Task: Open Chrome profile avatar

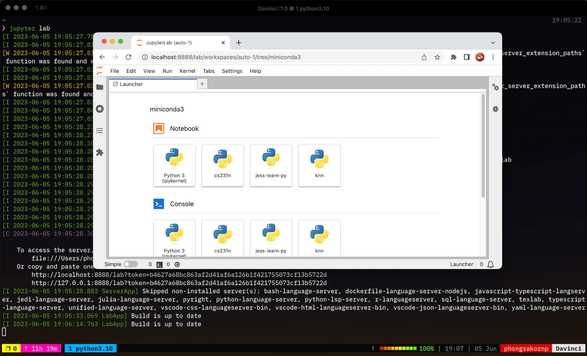Action: click(480, 57)
